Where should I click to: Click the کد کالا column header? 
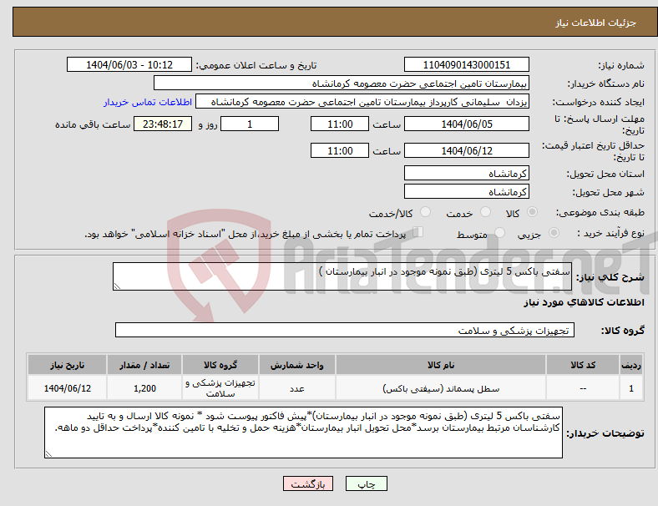(583, 365)
